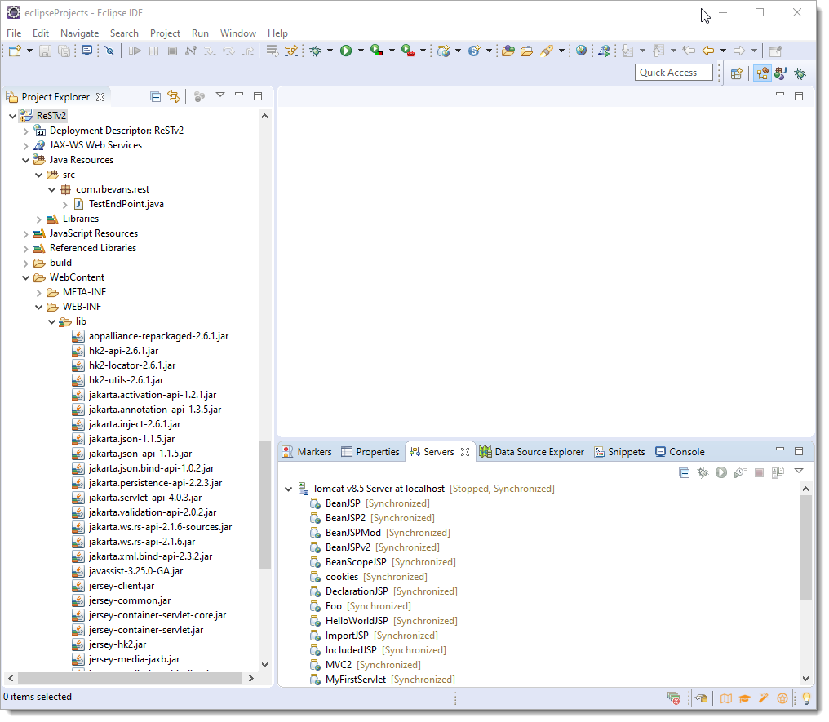Viewport: 829px width, 722px height.
Task: Open the Navigate menu
Action: [x=79, y=33]
